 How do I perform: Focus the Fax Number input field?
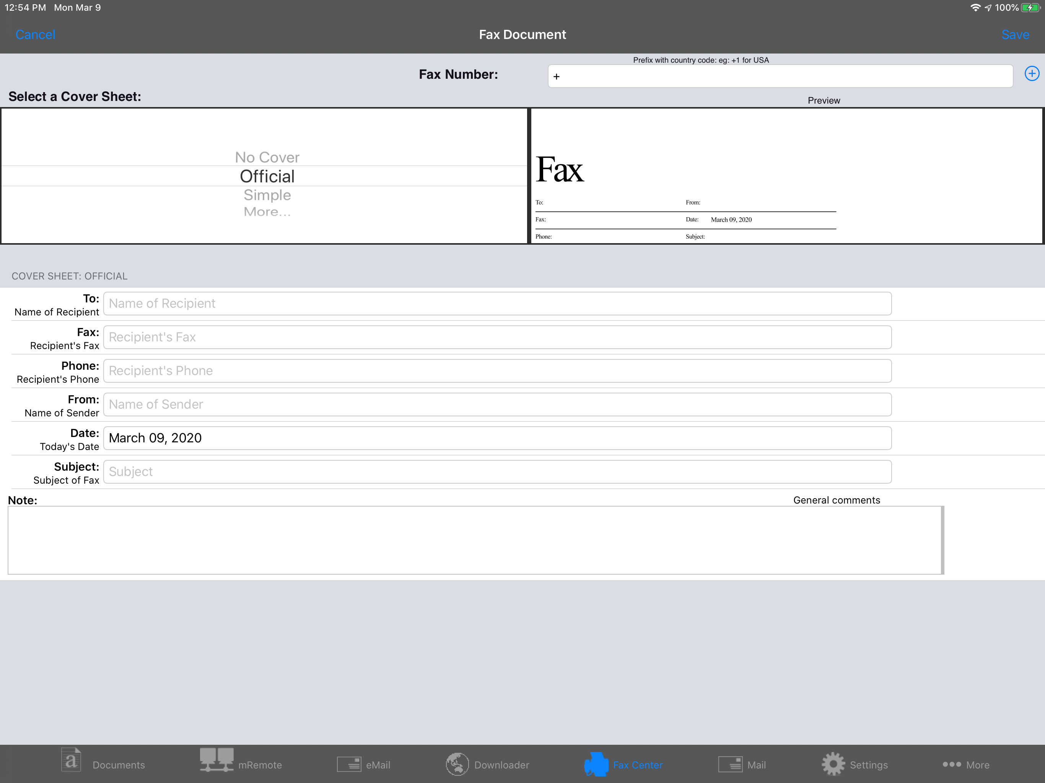tap(780, 76)
